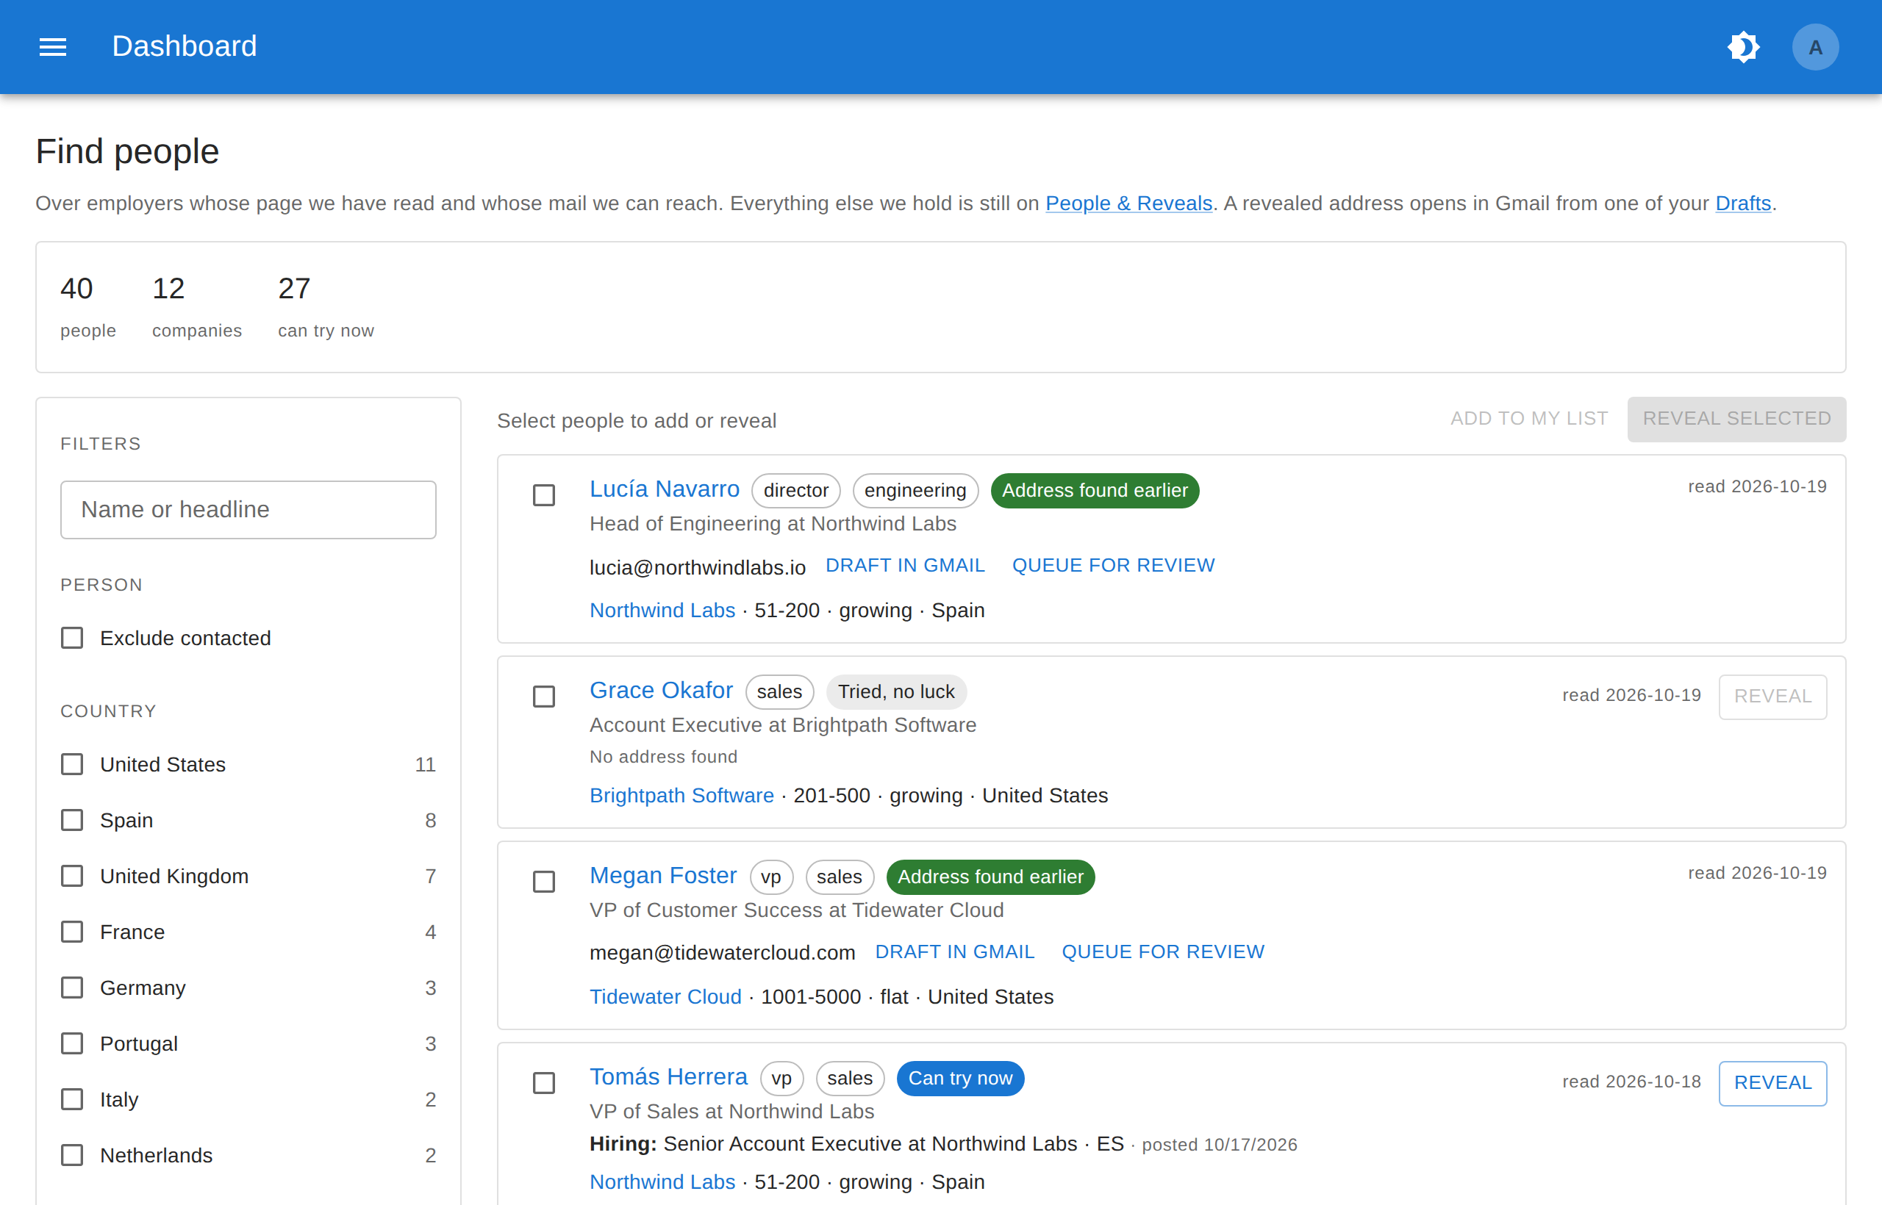The height and width of the screenshot is (1205, 1882).
Task: Check the Exclude contacted filter
Action: pyautogui.click(x=72, y=638)
